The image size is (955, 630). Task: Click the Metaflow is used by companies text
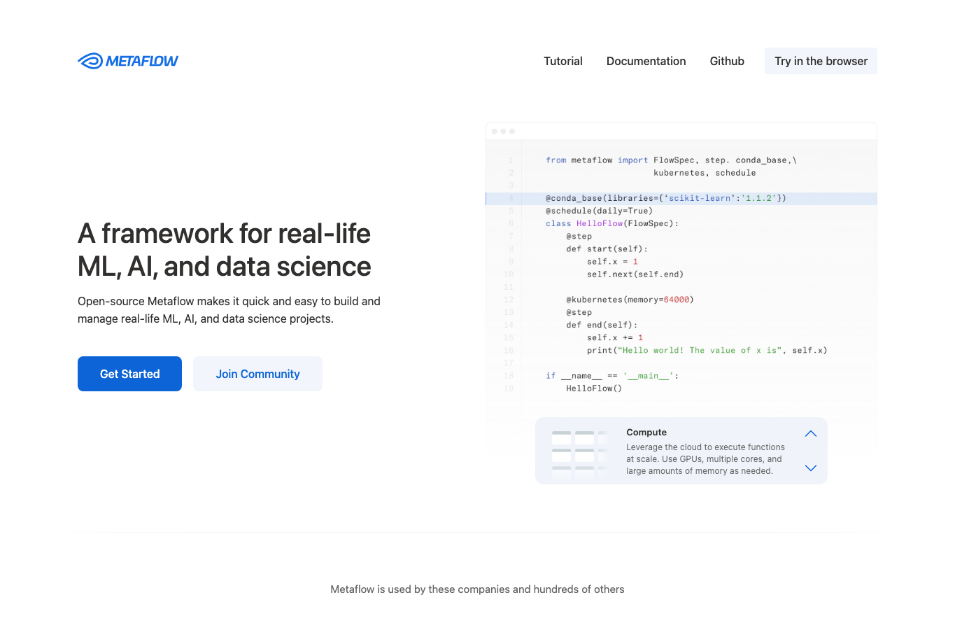[x=477, y=589]
